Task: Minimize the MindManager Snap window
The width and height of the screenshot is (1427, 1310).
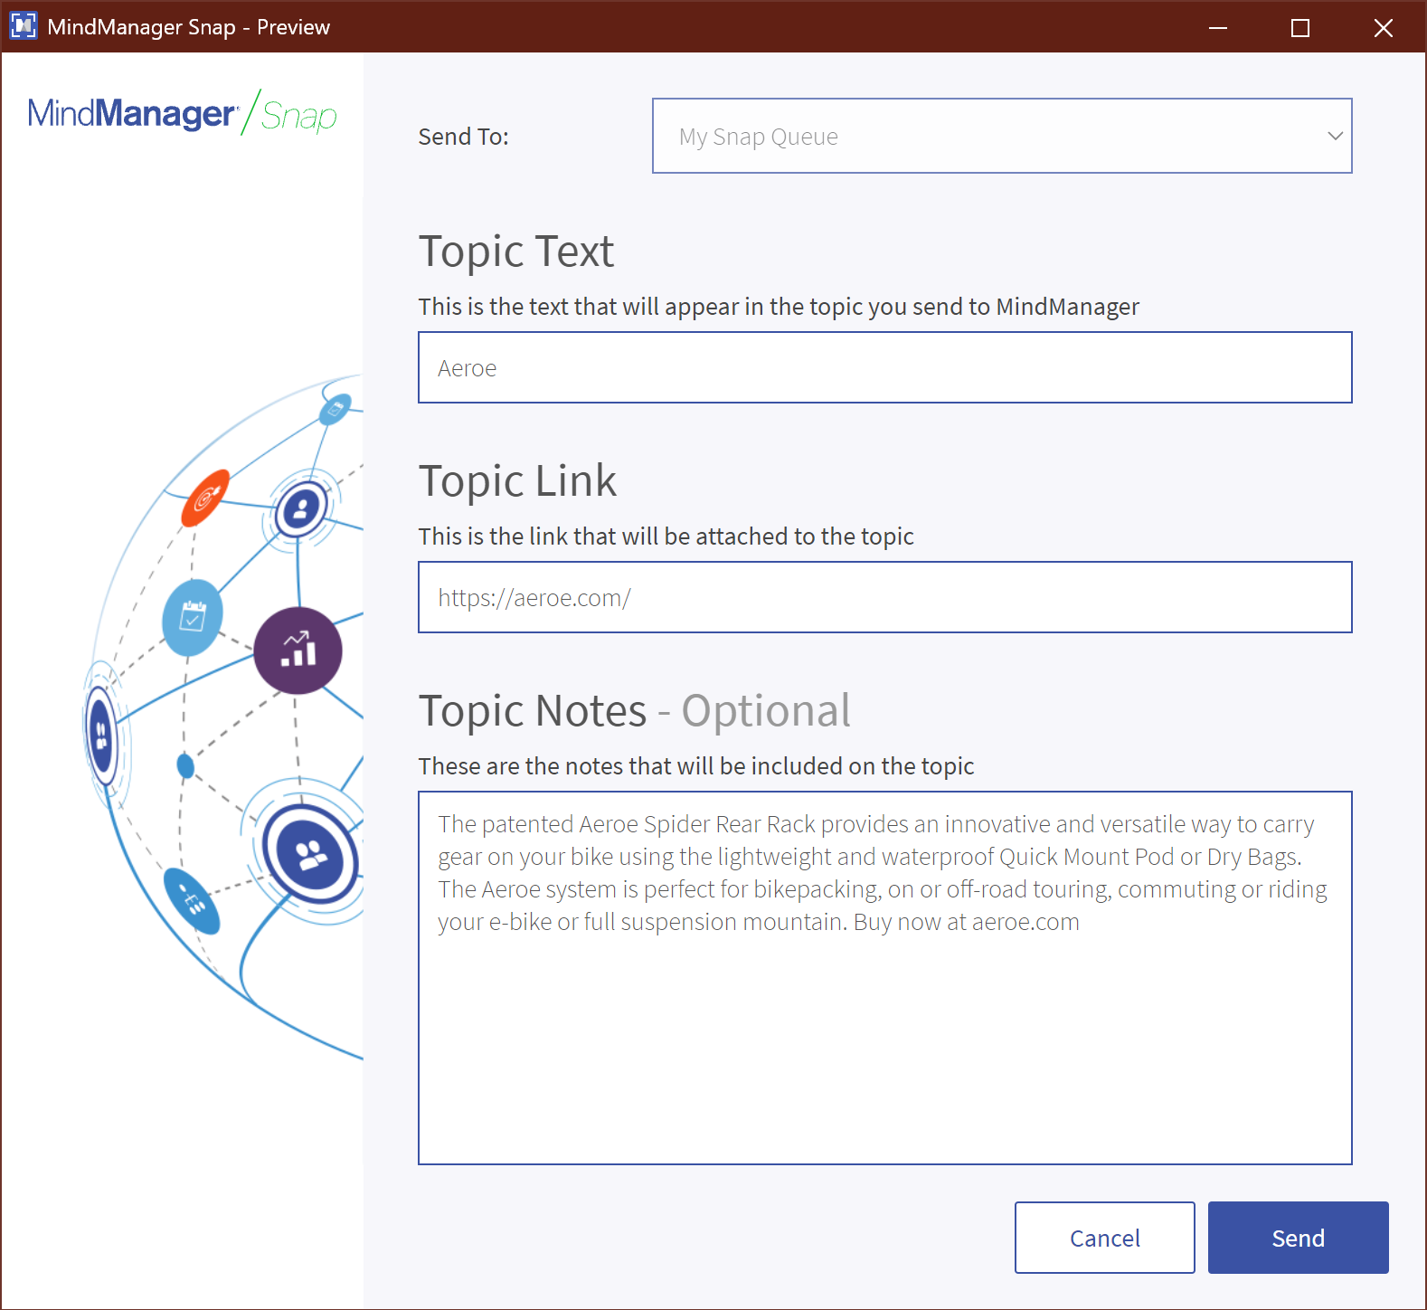Action: coord(1218,27)
